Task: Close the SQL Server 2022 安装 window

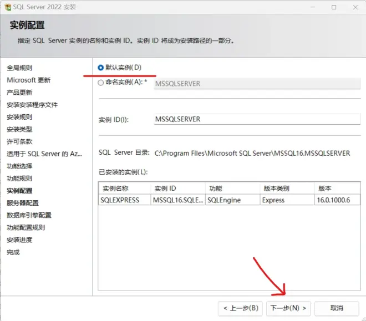Action: pos(355,7)
